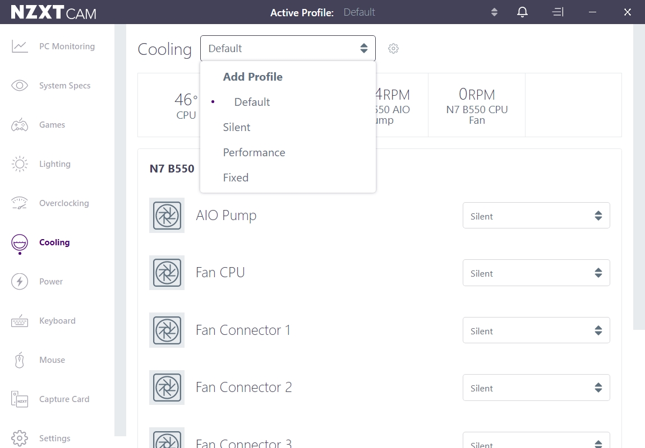Click the Overclocking gauge icon
This screenshot has height=448, width=645.
pyautogui.click(x=19, y=203)
